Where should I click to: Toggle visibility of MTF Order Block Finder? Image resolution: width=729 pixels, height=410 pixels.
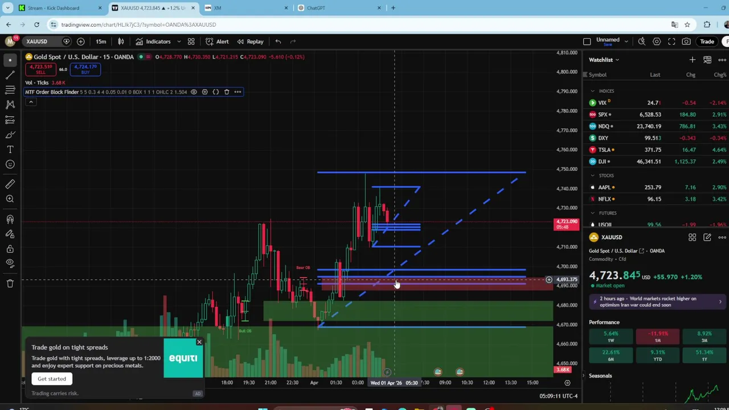tap(194, 92)
